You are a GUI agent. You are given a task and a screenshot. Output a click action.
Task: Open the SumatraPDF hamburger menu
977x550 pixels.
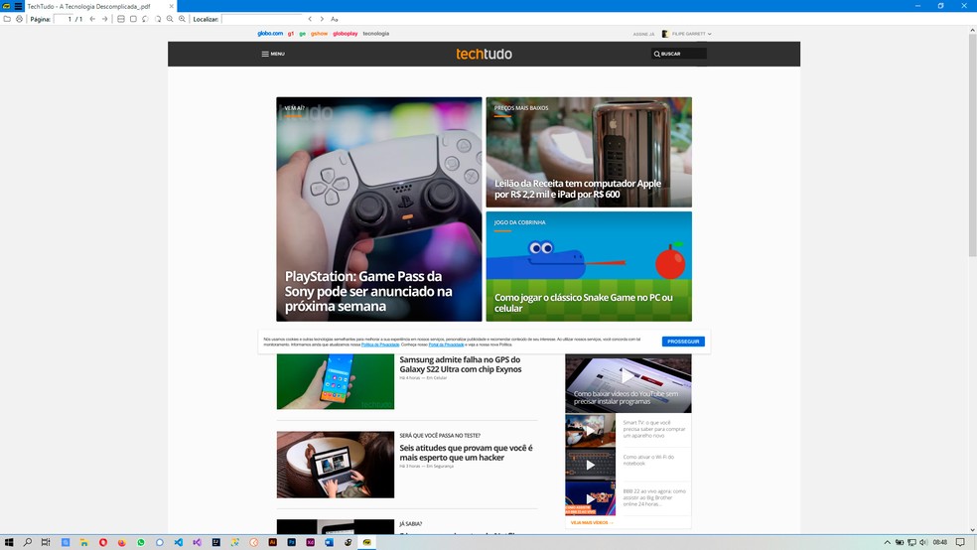point(18,6)
